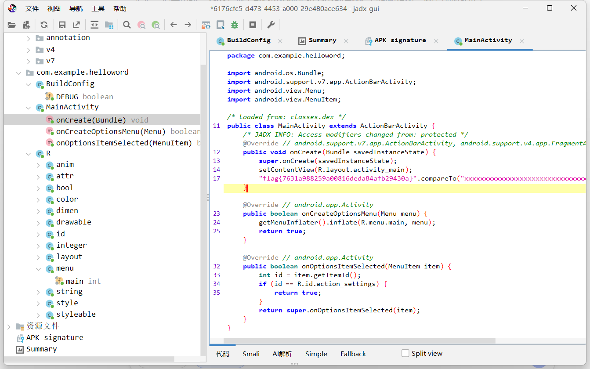Image resolution: width=590 pixels, height=369 pixels.
Task: Click the add files toolbar icon
Action: click(26, 25)
